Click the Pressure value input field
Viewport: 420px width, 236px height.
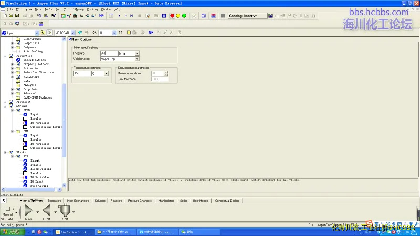coord(109,53)
